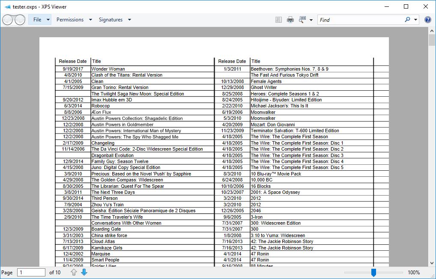Click the 'Æon Flux' title cell
The width and height of the screenshot is (436, 279).
[101, 112]
